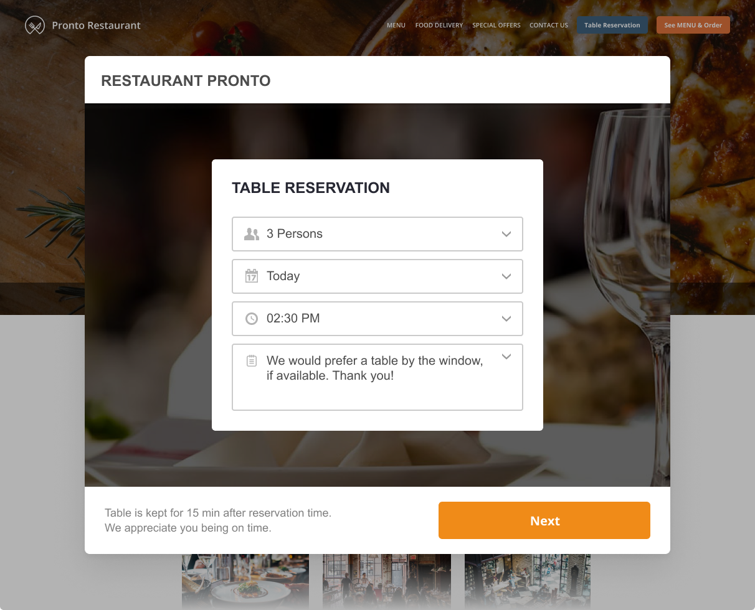Viewport: 755px width, 610px height.
Task: Click the calendar icon beside Today
Action: tap(252, 276)
